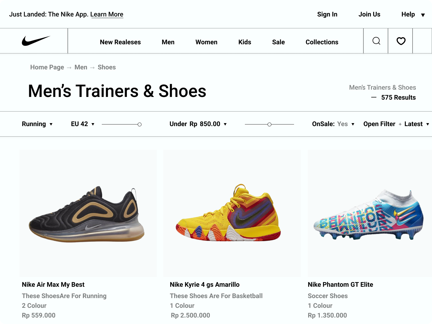432x324 pixels.
Task: Open the New Realeses menu
Action: (x=120, y=42)
